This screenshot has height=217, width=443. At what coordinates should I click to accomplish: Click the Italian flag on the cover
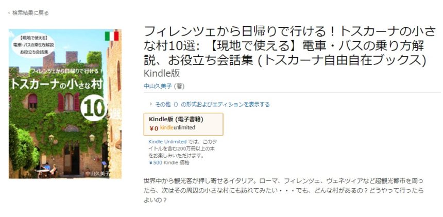112,36
